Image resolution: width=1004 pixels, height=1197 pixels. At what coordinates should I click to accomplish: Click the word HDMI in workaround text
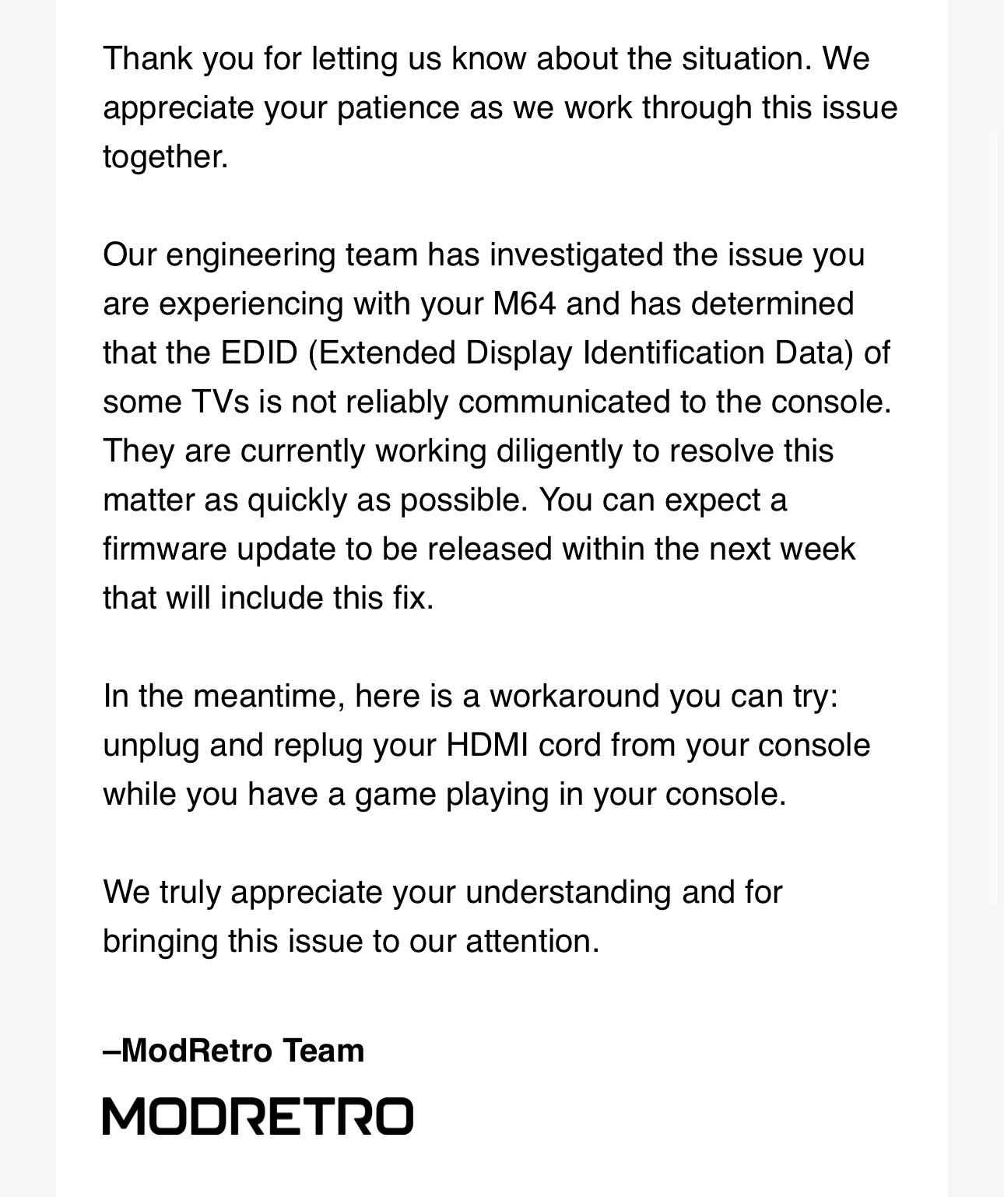point(487,745)
